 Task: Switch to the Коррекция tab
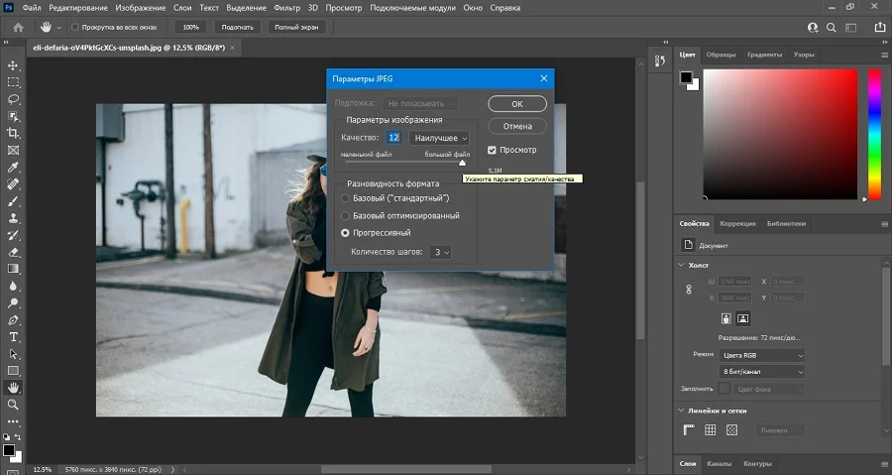(737, 223)
